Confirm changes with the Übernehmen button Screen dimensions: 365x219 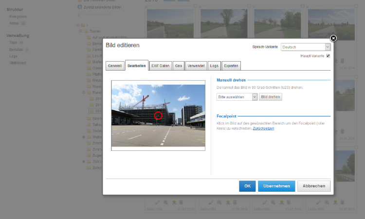pos(276,186)
